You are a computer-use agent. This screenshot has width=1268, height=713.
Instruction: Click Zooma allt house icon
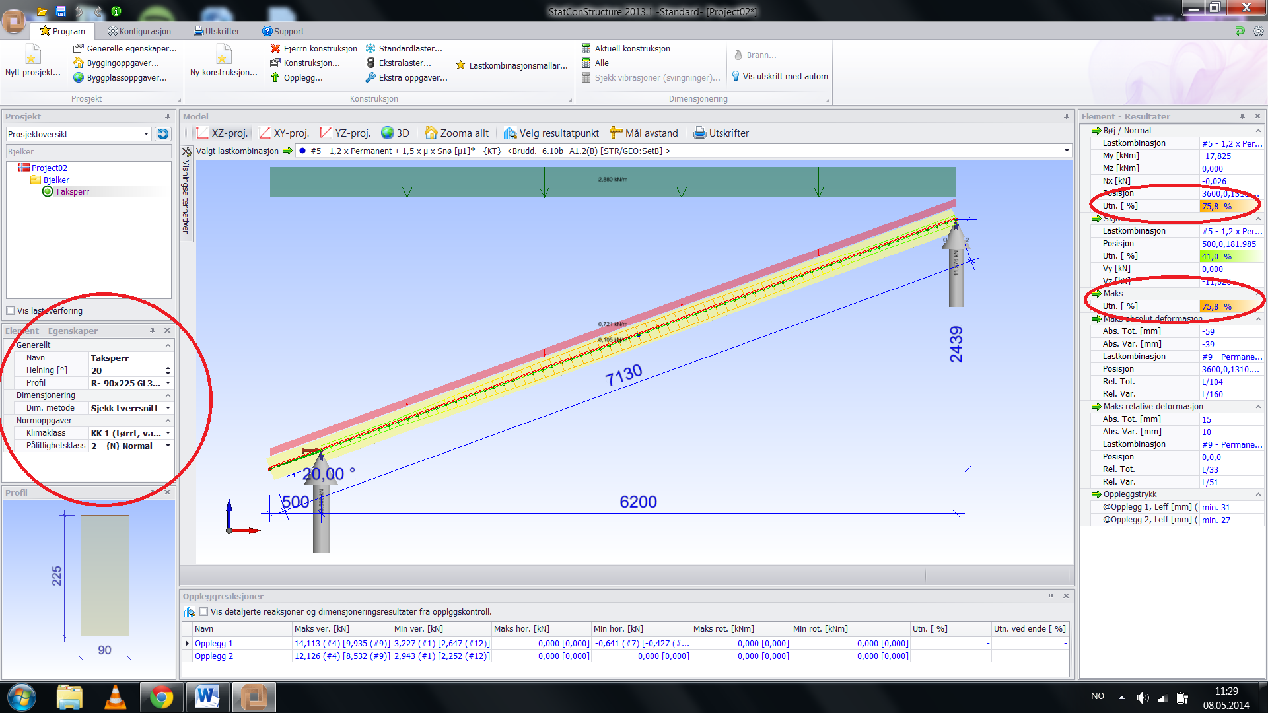click(x=431, y=133)
